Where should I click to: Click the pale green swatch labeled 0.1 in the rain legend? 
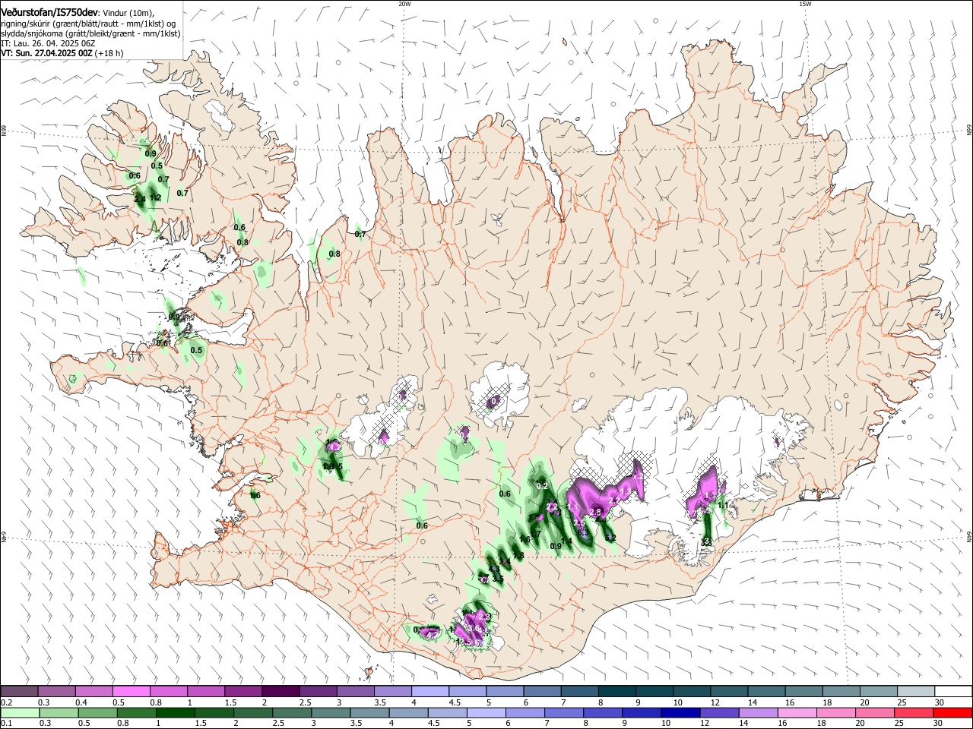20,713
